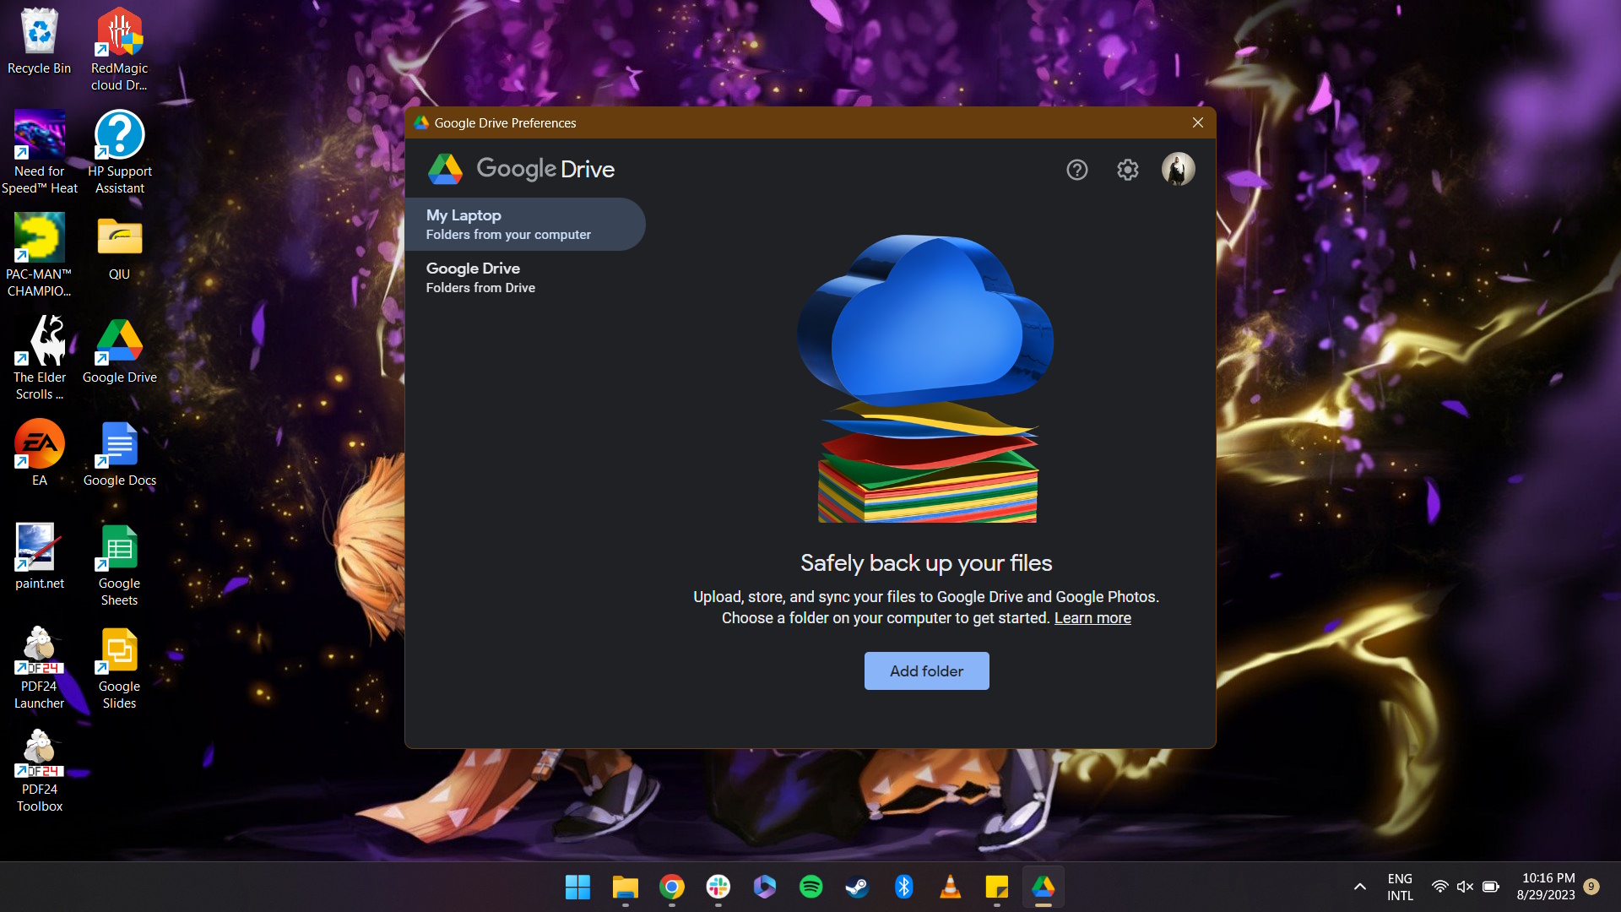The width and height of the screenshot is (1621, 912).
Task: Click the Learn more link
Action: pos(1093,618)
